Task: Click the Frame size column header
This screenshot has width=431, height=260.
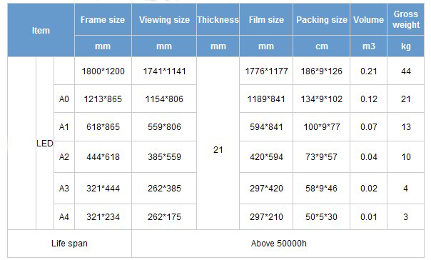Action: coord(103,20)
